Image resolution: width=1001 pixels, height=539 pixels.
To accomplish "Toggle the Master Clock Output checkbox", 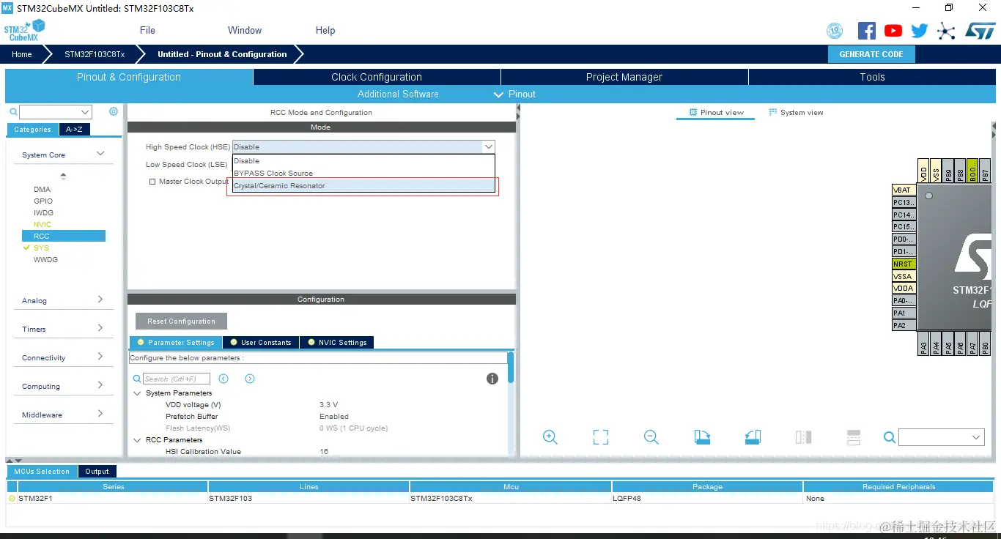I will 152,182.
